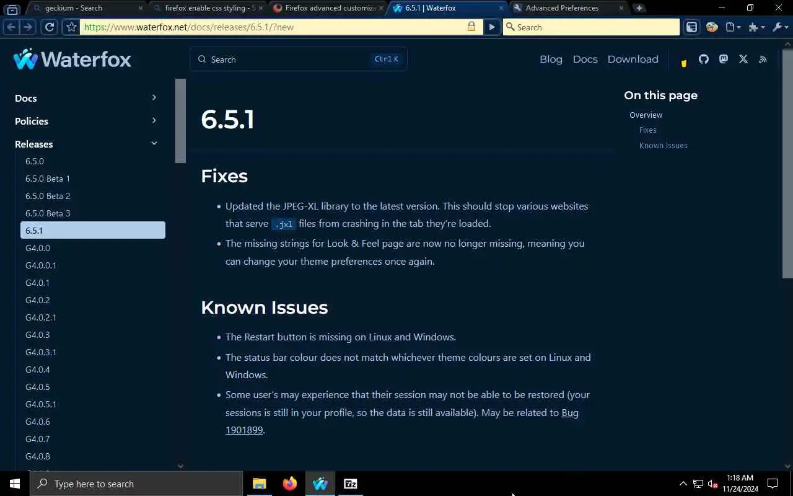Reload the page with the refresh icon
Viewport: 793px width, 496px height.
tap(50, 27)
